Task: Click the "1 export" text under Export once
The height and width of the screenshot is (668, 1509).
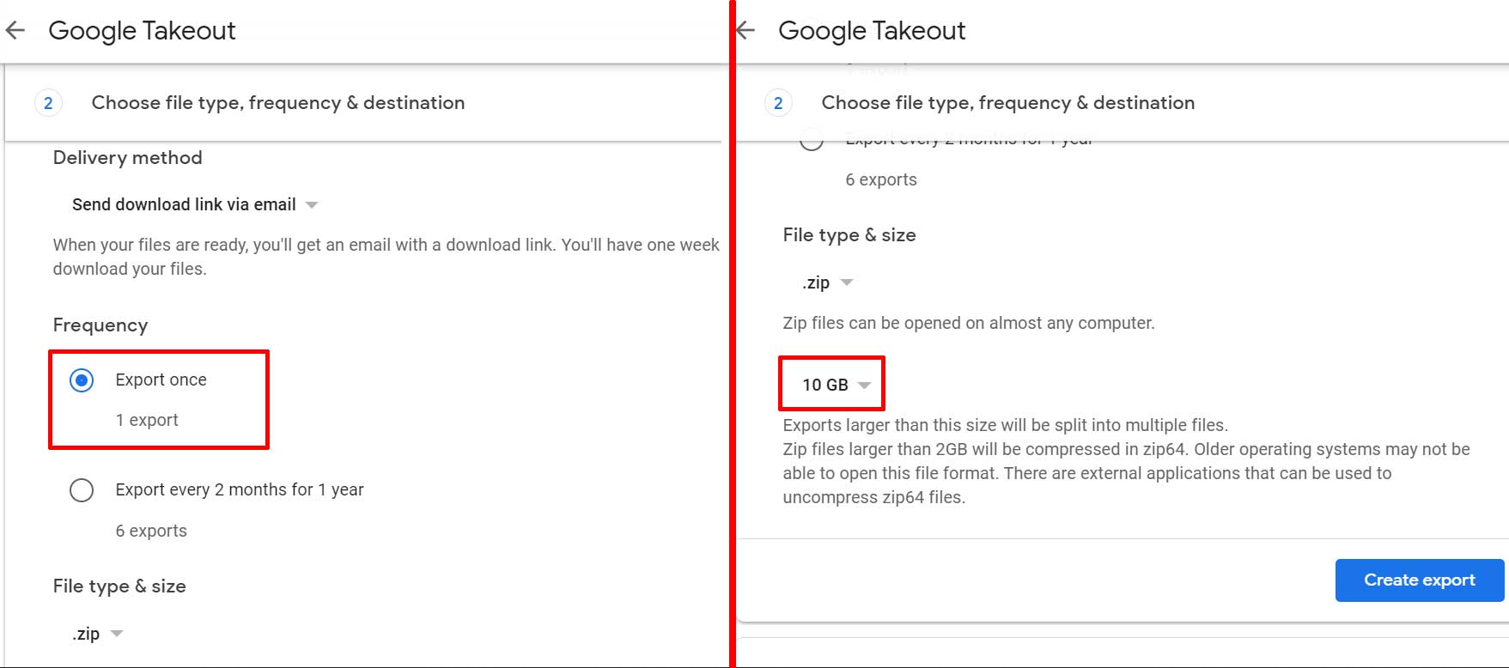Action: click(147, 420)
